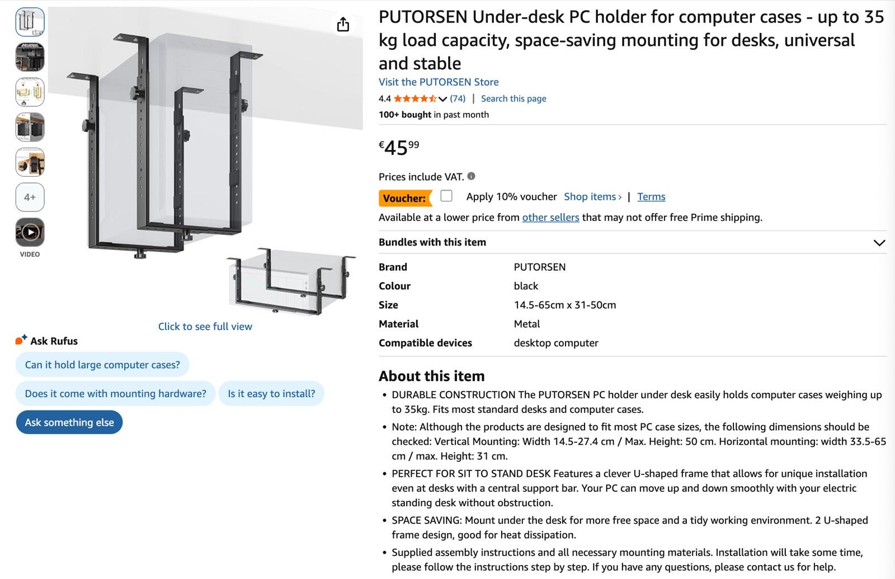
Task: Click the share icon on product image
Action: point(343,24)
